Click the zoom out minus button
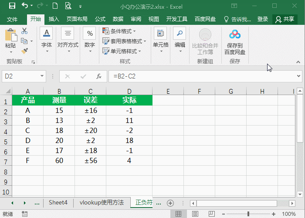 pos(224,214)
